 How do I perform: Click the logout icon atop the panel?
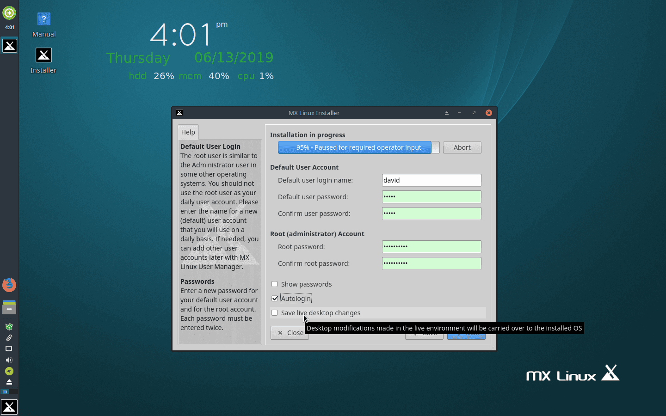[9, 13]
